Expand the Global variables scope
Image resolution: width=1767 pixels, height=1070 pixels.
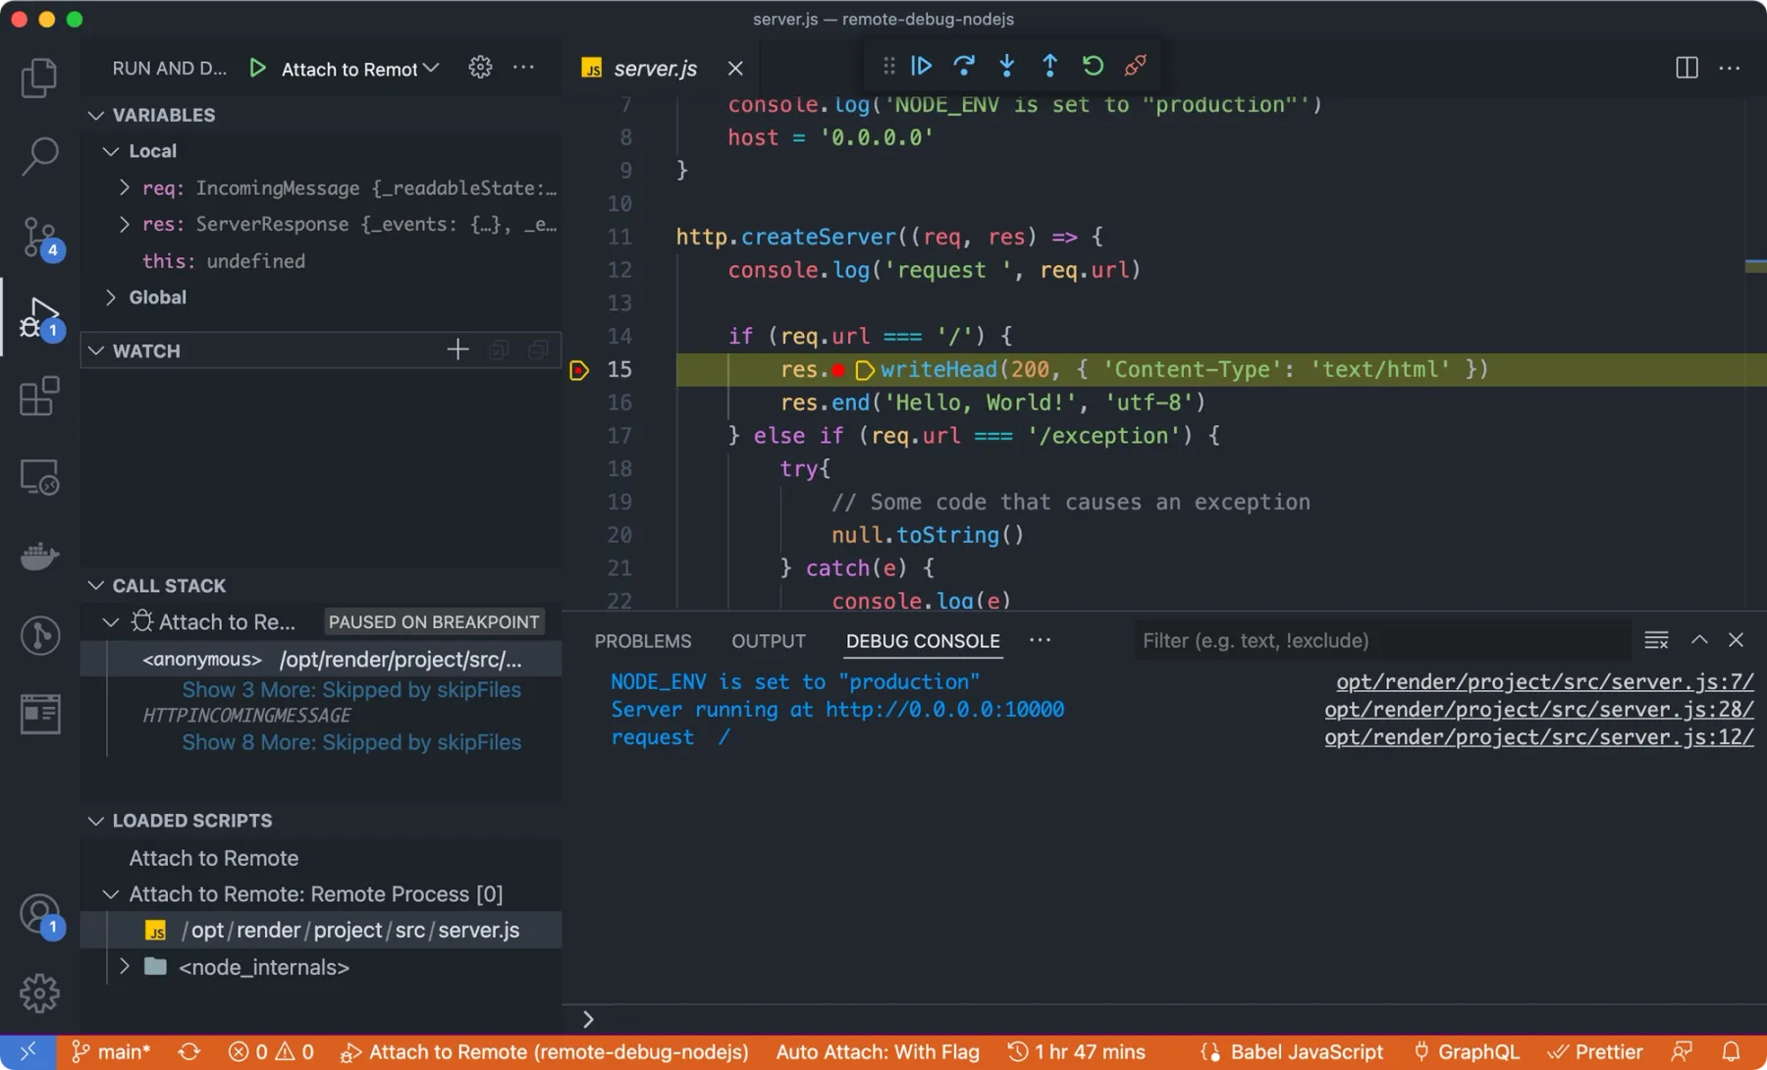click(x=110, y=296)
